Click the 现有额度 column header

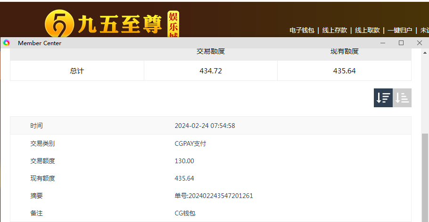point(345,51)
